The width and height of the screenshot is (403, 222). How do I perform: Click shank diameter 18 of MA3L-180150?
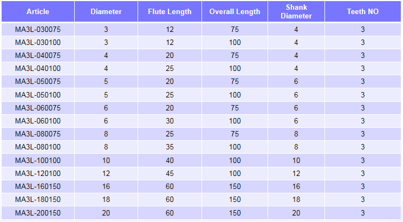coord(296,200)
